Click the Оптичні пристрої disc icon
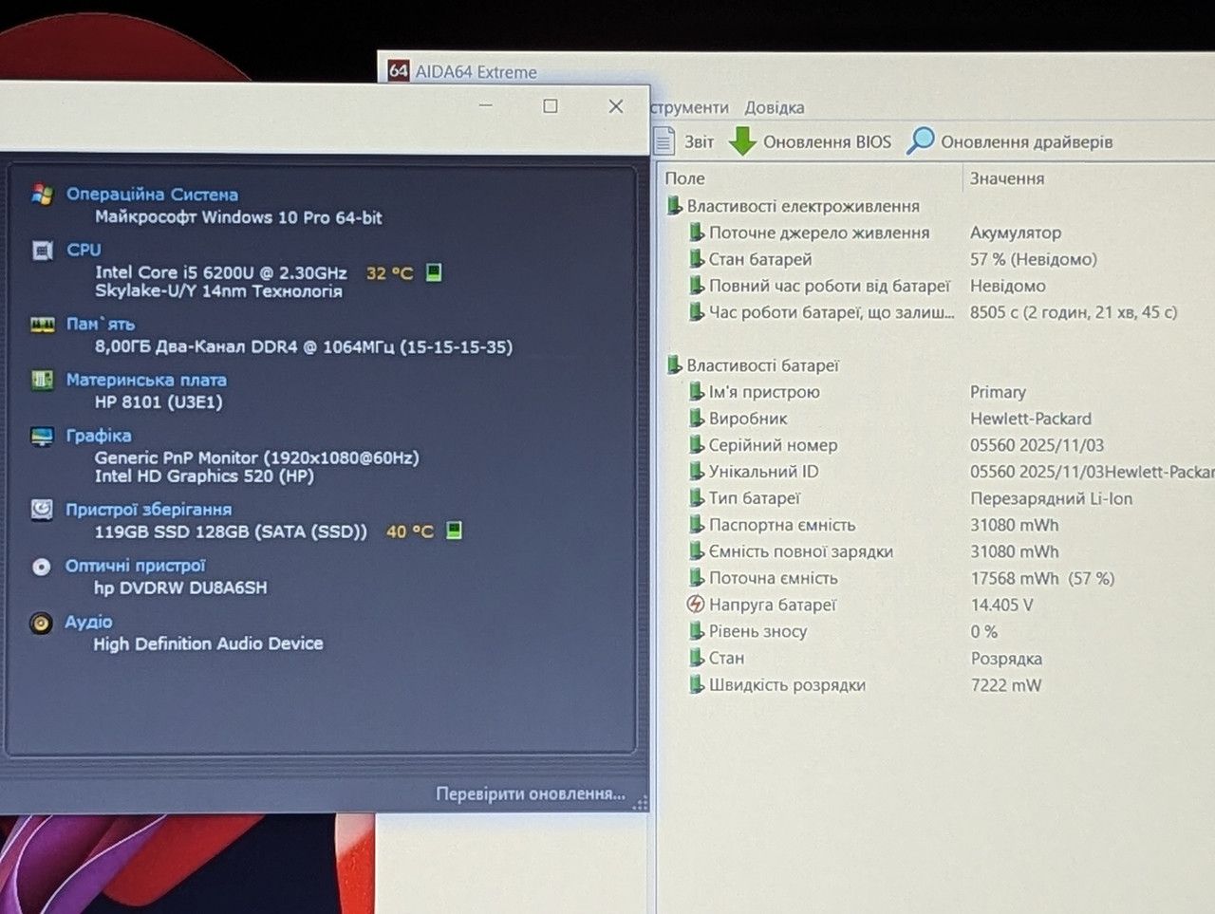Screen dimensions: 1215x914 coord(41,567)
